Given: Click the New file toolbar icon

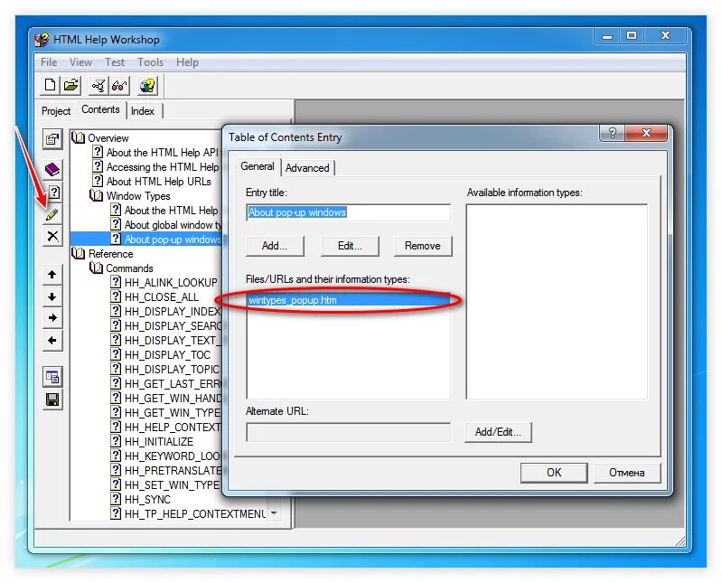Looking at the screenshot, I should point(50,85).
